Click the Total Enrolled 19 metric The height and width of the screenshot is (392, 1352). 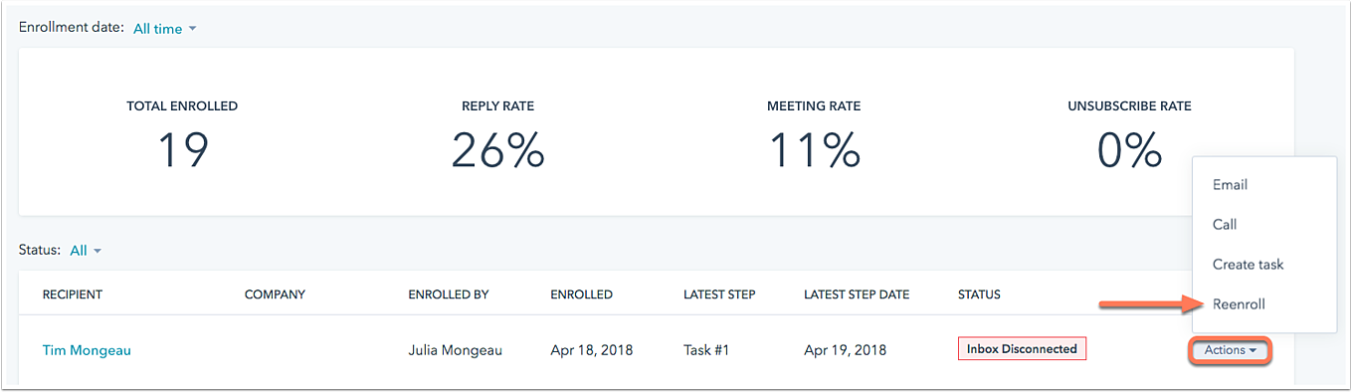coord(182,135)
